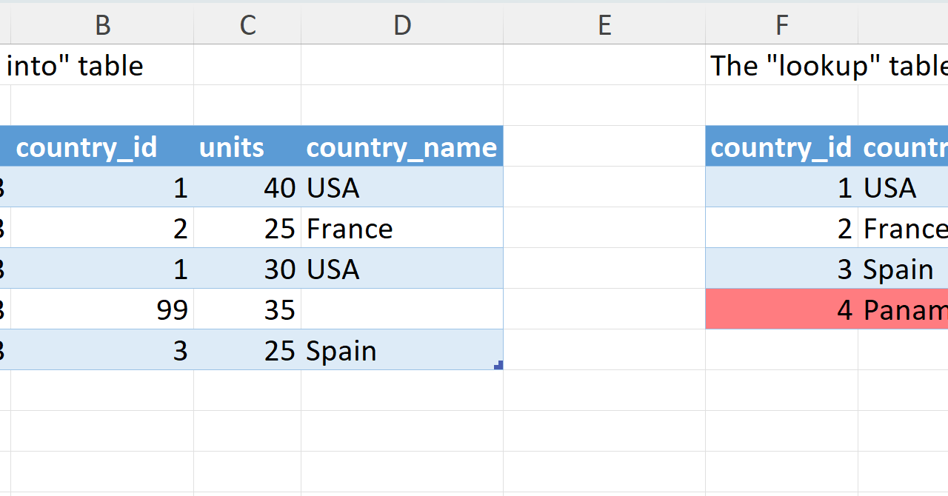Select the cell containing 99
Viewport: 948px width, 496px height.
102,309
